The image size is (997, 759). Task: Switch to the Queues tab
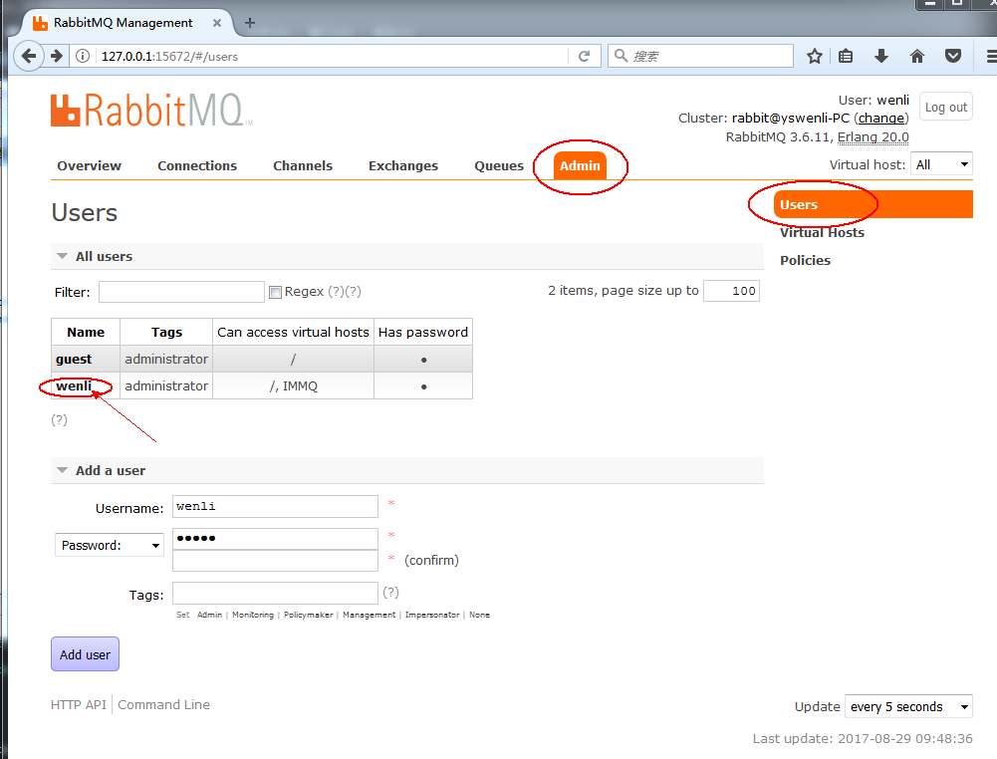coord(499,165)
